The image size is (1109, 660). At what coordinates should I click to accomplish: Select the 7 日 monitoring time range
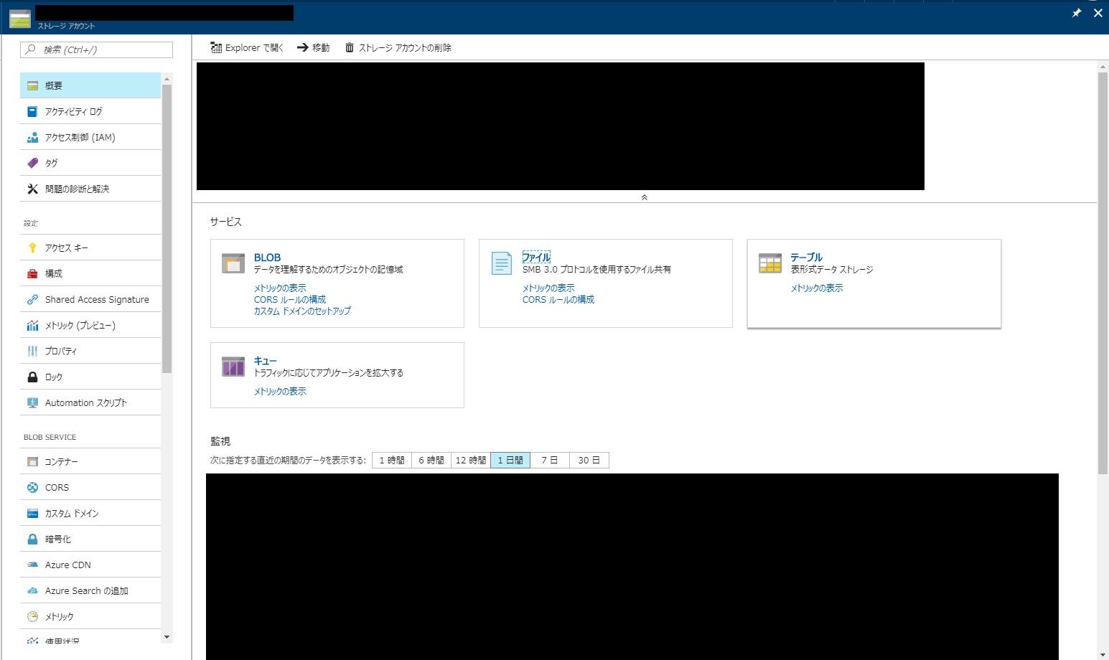548,460
